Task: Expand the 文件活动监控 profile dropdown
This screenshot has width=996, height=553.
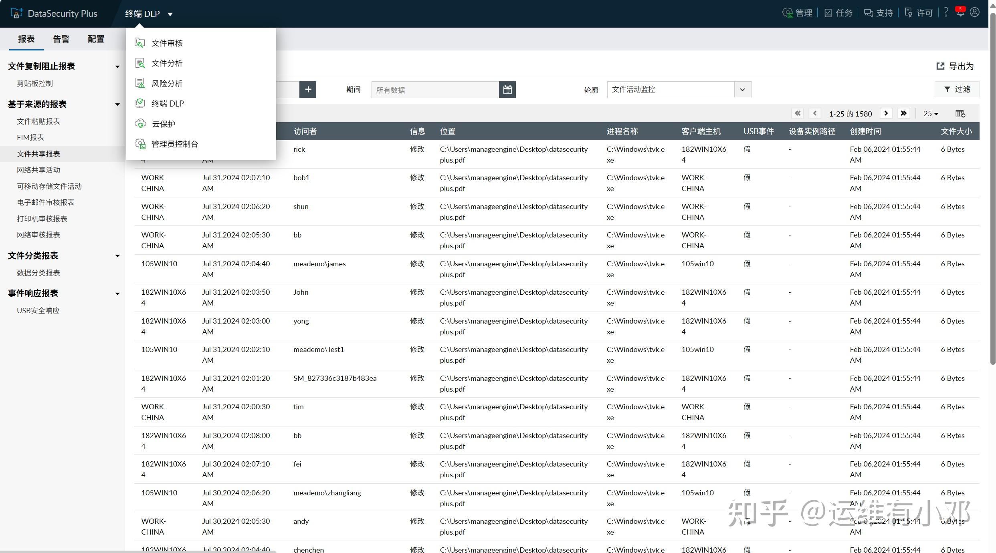Action: (x=742, y=90)
